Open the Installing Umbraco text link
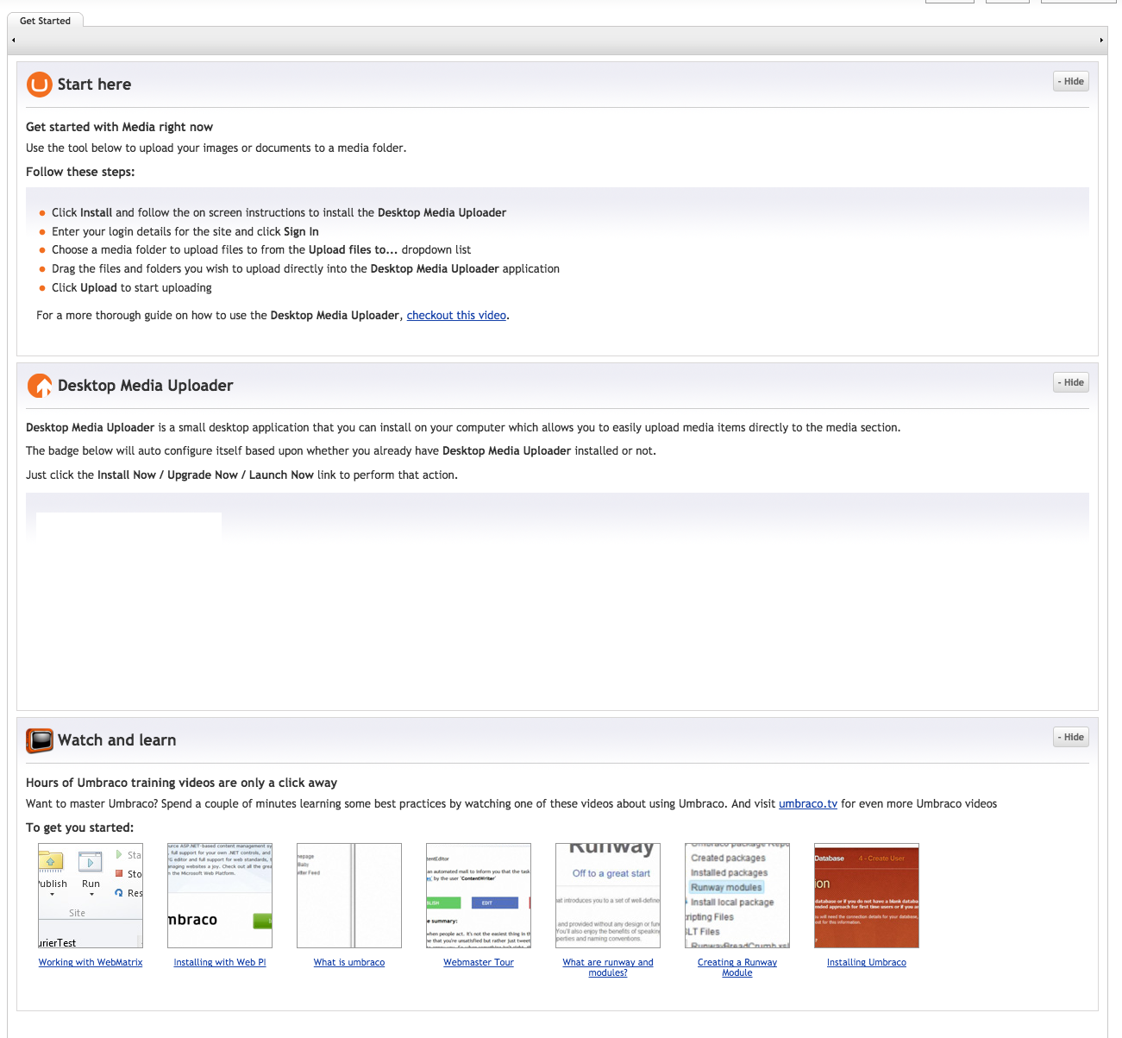The width and height of the screenshot is (1122, 1038). pyautogui.click(x=866, y=963)
